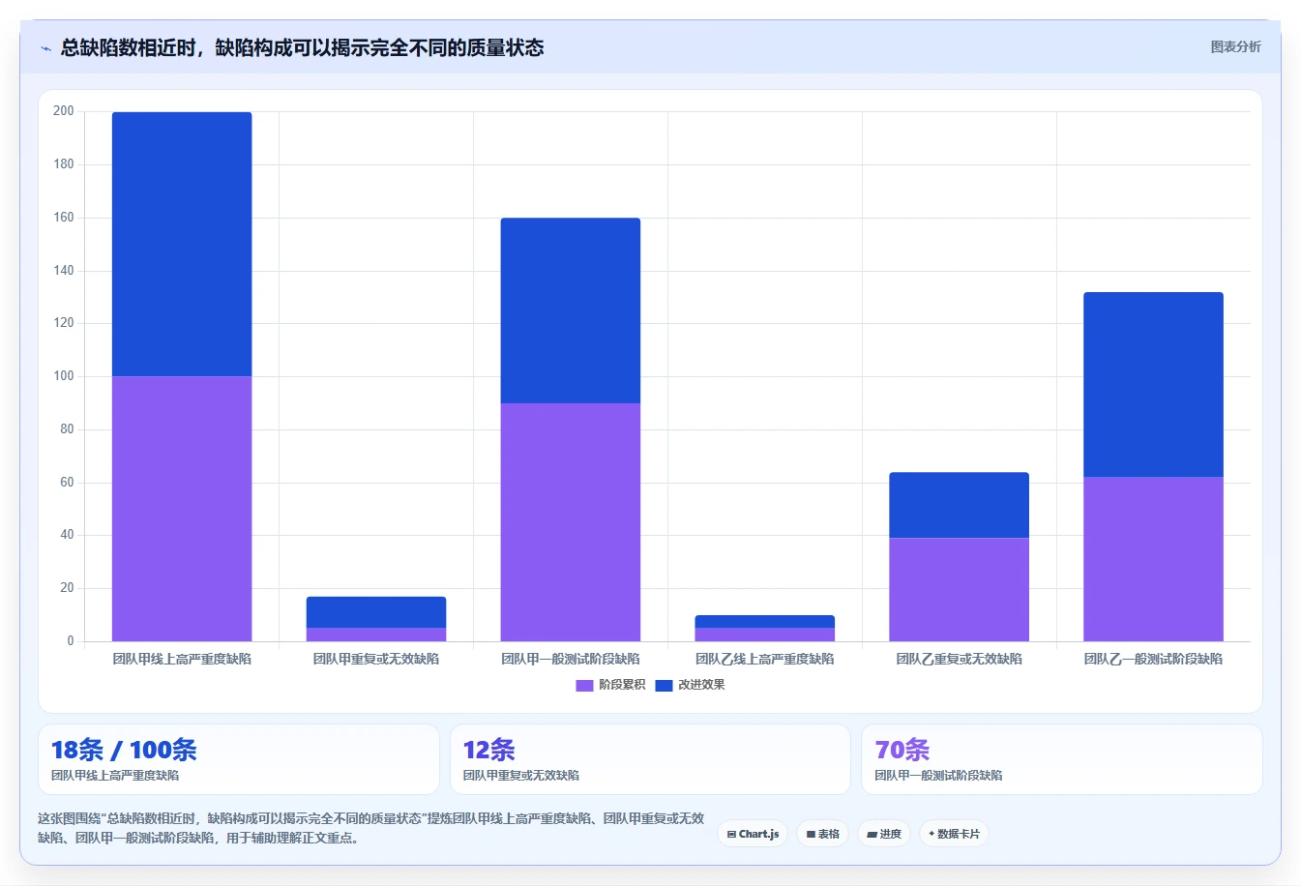
Task: Click the 70条 data card value
Action: tap(902, 750)
